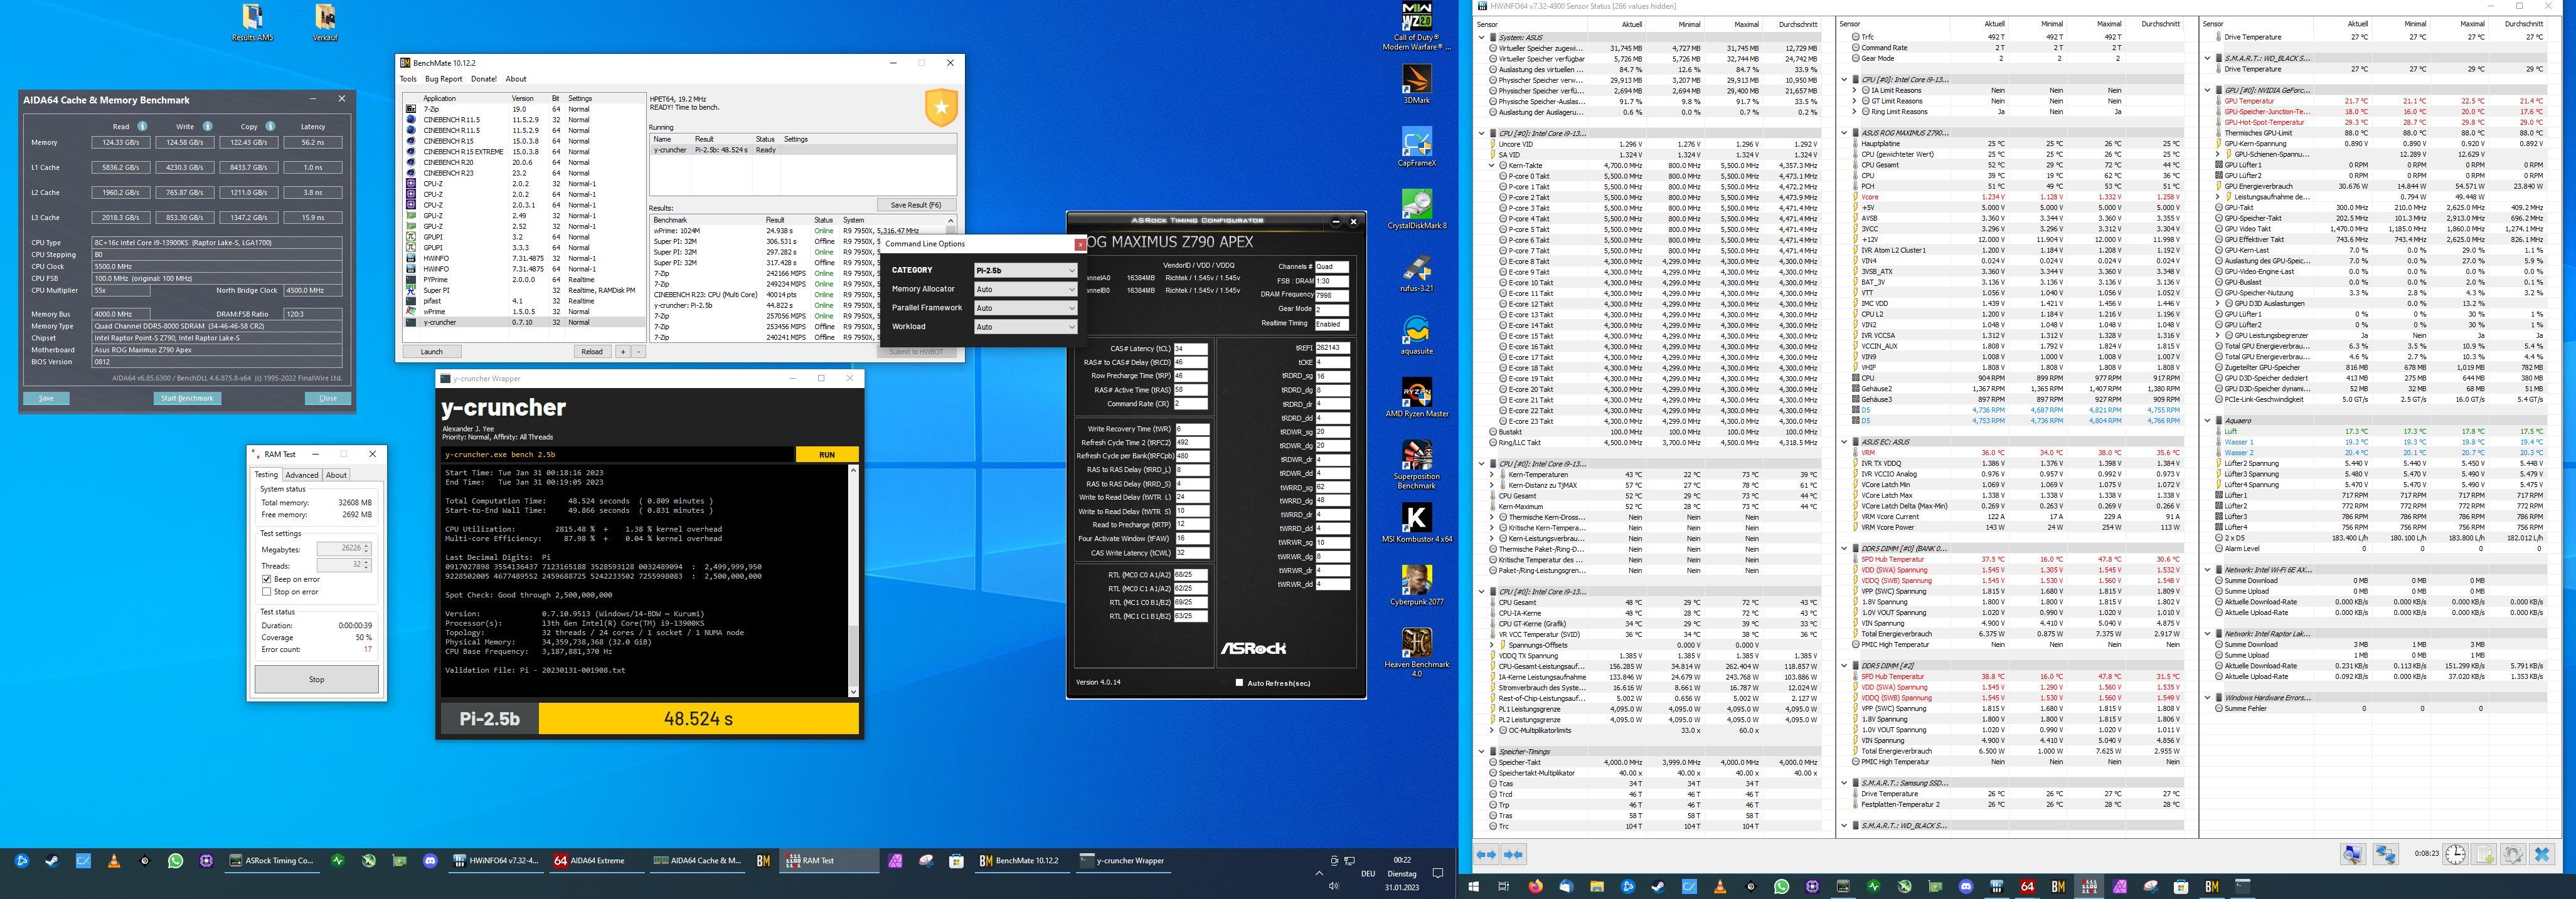Click Steam icon in left taskbar
Viewport: 2576px width, 899px height.
click(52, 860)
